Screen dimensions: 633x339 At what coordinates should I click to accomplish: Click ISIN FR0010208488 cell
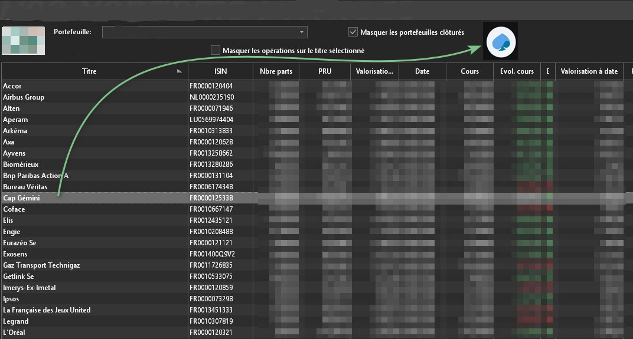click(x=220, y=232)
